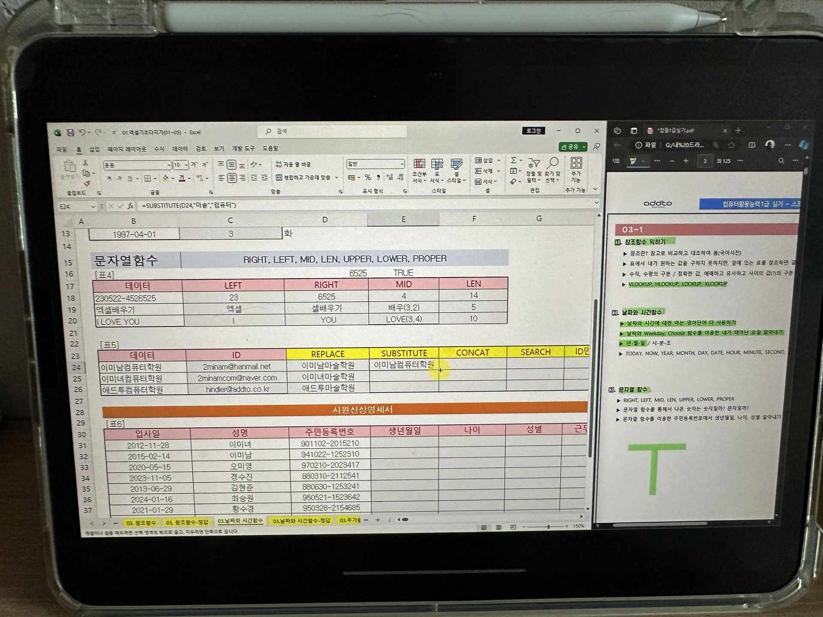Image resolution: width=823 pixels, height=617 pixels.
Task: Open the 수식 ribbon tab
Action: (x=159, y=149)
